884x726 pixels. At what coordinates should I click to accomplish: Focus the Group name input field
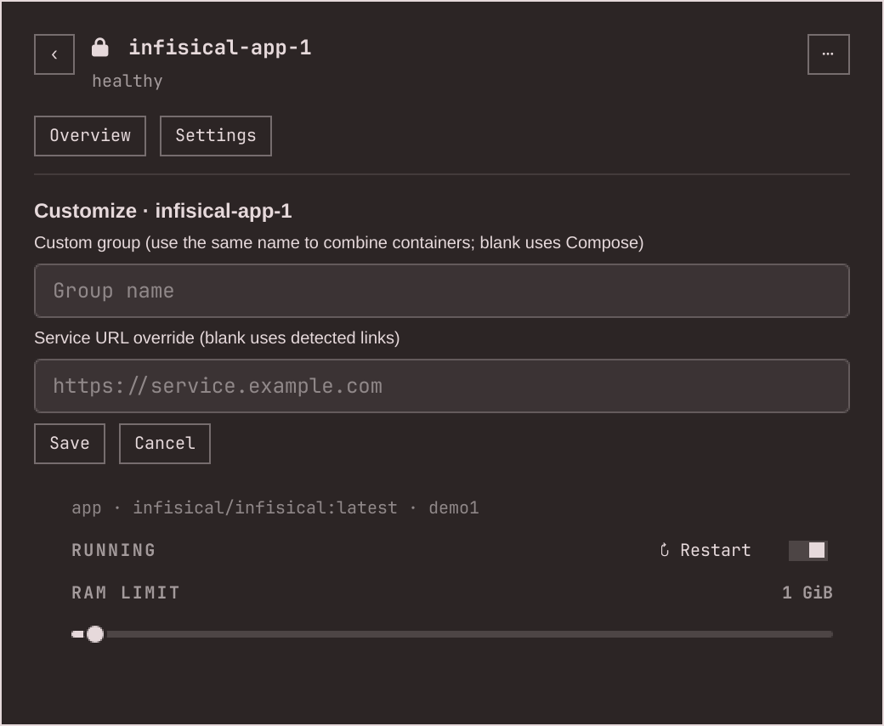click(x=441, y=291)
